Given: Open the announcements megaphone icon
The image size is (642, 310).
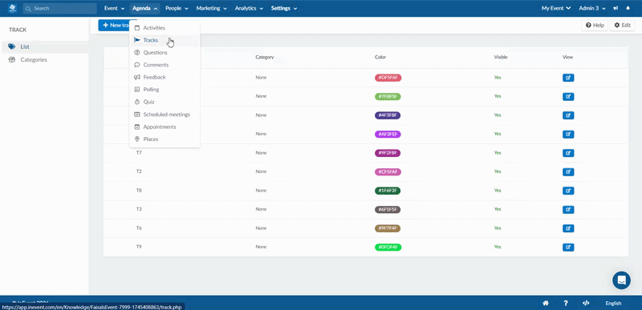Looking at the screenshot, I should [x=616, y=8].
